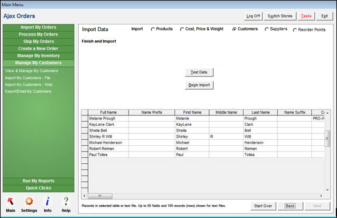Image resolution: width=337 pixels, height=218 pixels.
Task: Select the Reorder Points radio button
Action: pyautogui.click(x=295, y=30)
